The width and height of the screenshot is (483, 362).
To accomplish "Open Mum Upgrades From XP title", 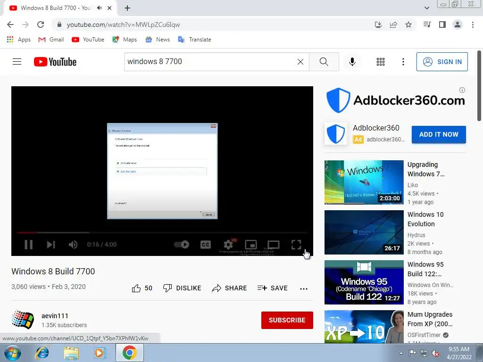I will pyautogui.click(x=430, y=319).
